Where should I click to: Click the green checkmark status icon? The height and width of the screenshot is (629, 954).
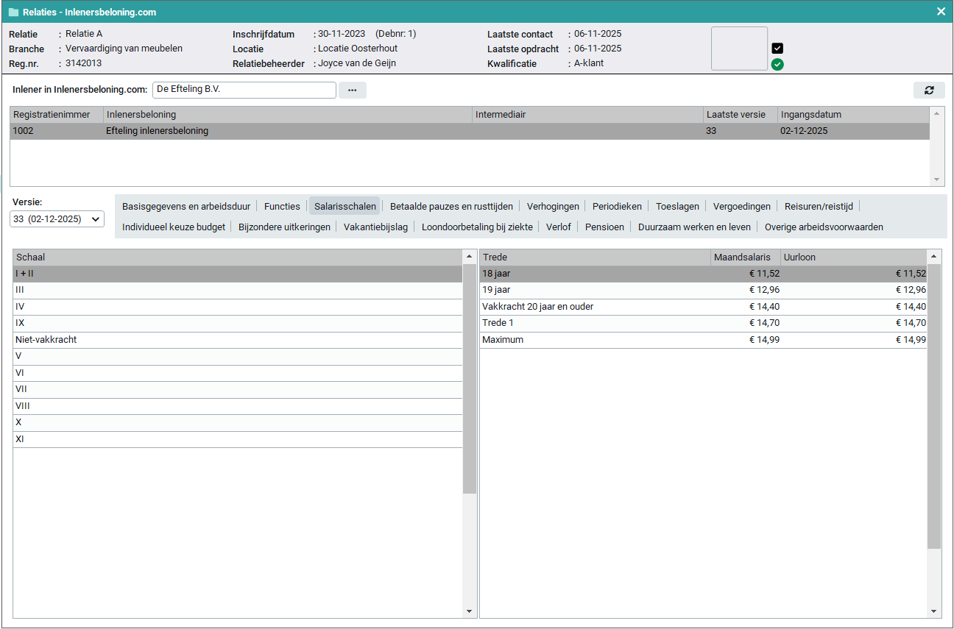coord(777,64)
